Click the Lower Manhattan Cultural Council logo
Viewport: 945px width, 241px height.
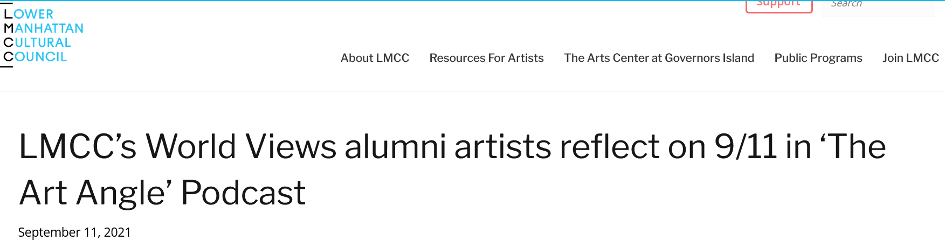coord(43,36)
